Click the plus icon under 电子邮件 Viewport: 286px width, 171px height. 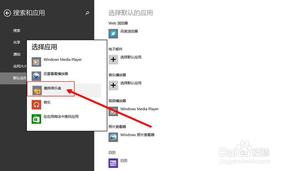(x=113, y=60)
